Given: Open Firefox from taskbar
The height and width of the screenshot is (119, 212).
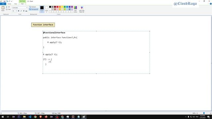Looking at the screenshot, I should pyautogui.click(x=46, y=117).
